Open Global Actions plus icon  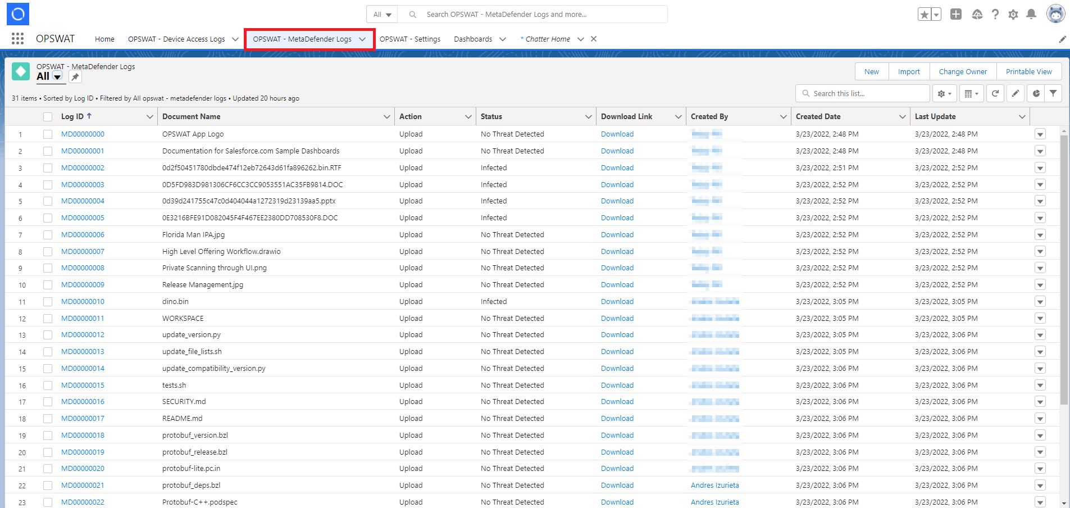tap(956, 14)
